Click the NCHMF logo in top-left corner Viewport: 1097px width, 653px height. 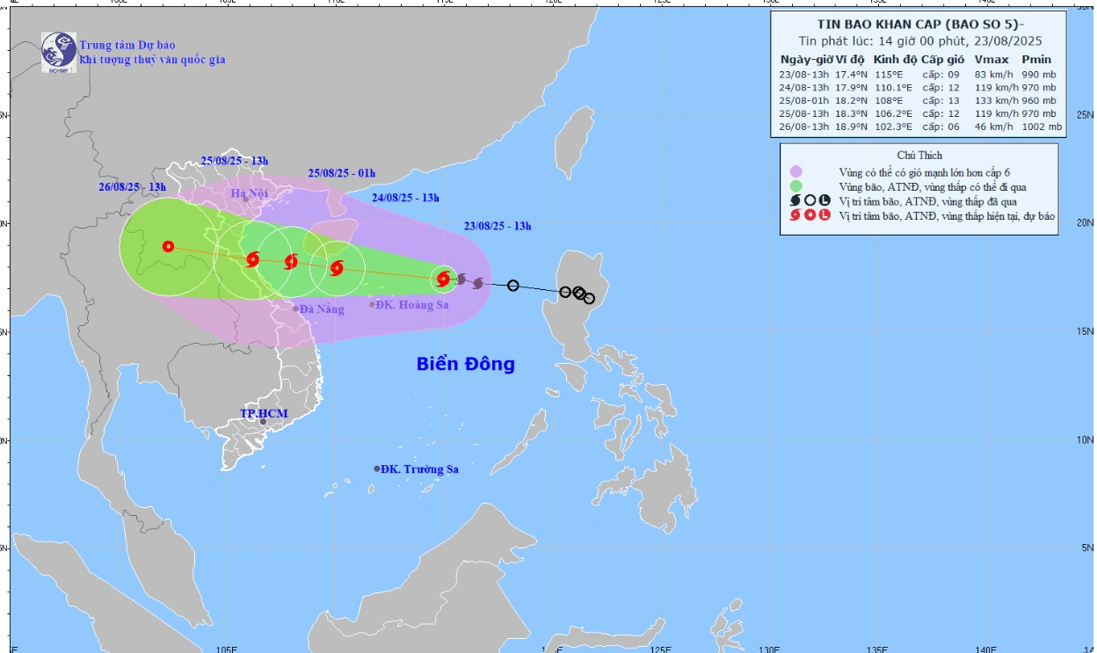pos(59,52)
